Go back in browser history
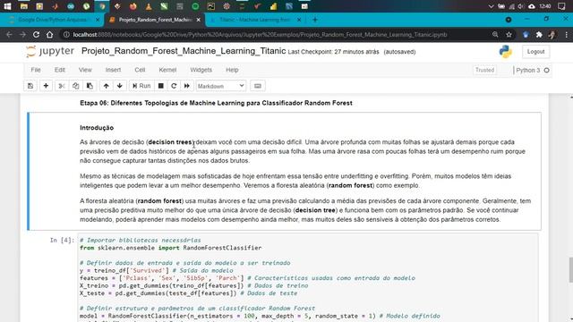 click(9, 35)
